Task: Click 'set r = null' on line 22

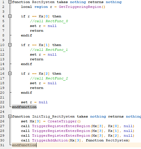Action: coord(34,102)
